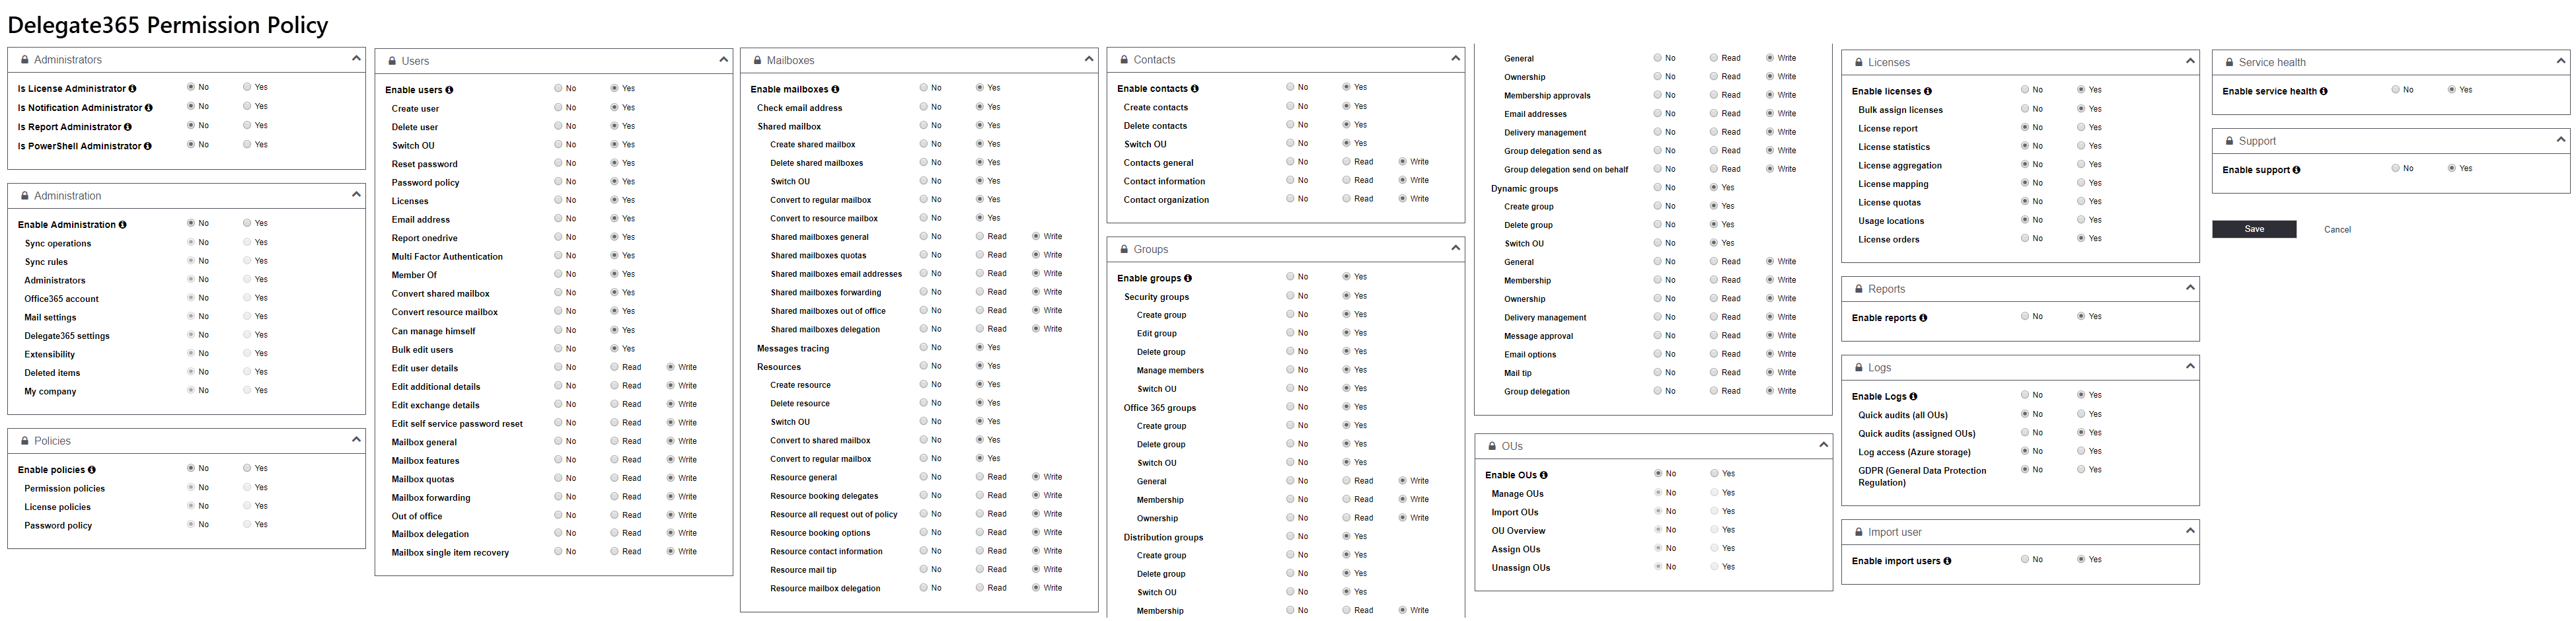Collapse the Users panel with its chevron
The width and height of the screenshot is (2576, 621).
[723, 59]
